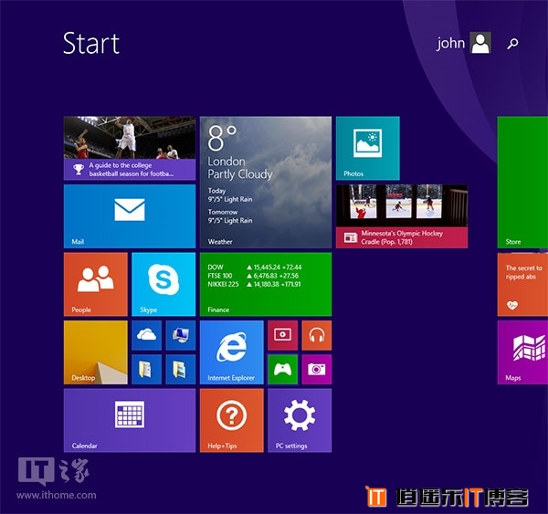Open the Pictures folder small tile

pyautogui.click(x=181, y=370)
